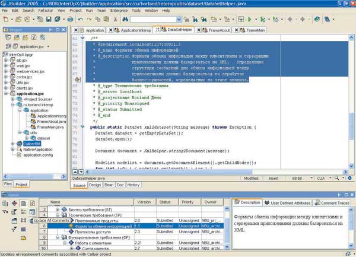
Task: Click the Open folder icon
Action: point(18,20)
